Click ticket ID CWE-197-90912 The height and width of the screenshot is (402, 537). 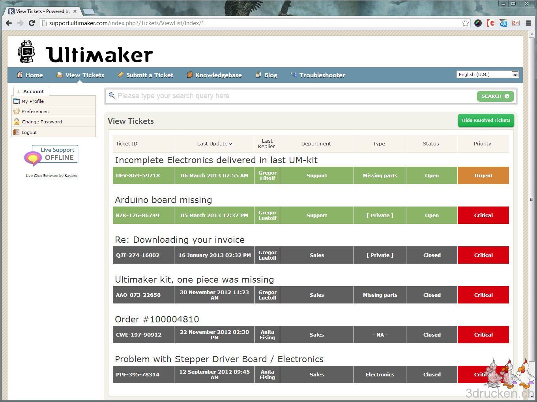(138, 335)
